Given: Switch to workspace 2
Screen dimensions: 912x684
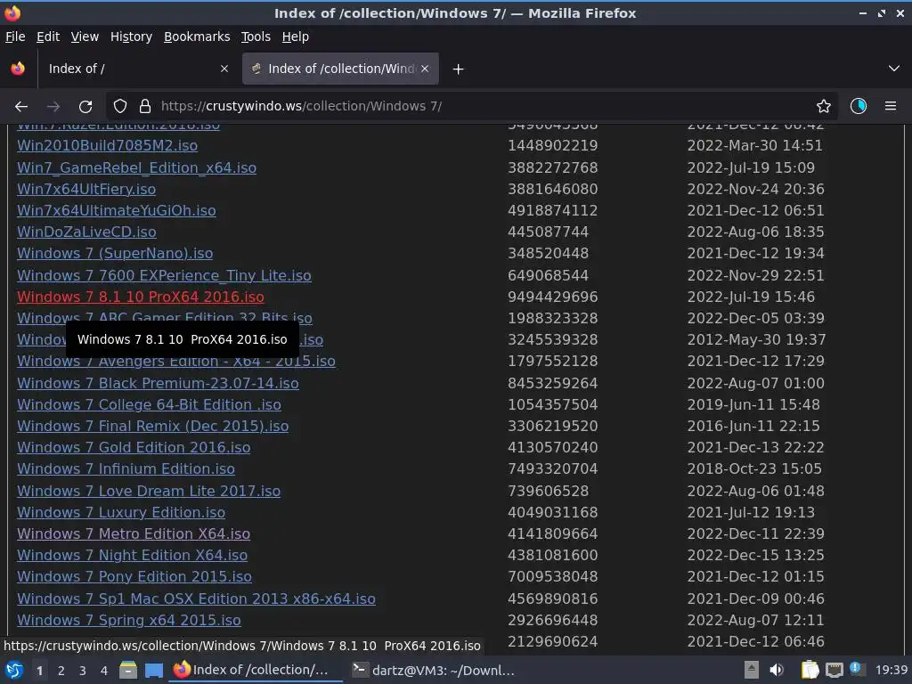Looking at the screenshot, I should (61, 672).
